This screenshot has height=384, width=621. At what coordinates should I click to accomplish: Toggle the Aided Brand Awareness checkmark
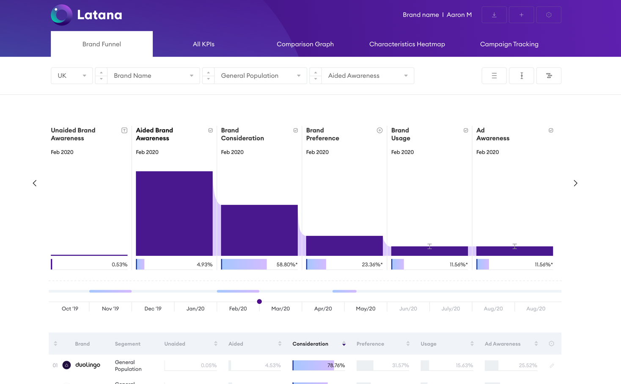click(210, 130)
